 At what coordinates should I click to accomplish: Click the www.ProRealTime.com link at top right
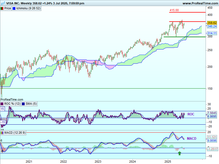pyautogui.click(x=200, y=3)
